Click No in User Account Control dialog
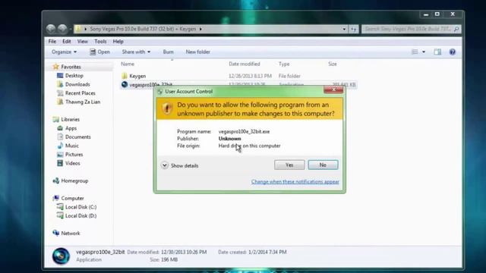486x273 pixels. [x=323, y=165]
